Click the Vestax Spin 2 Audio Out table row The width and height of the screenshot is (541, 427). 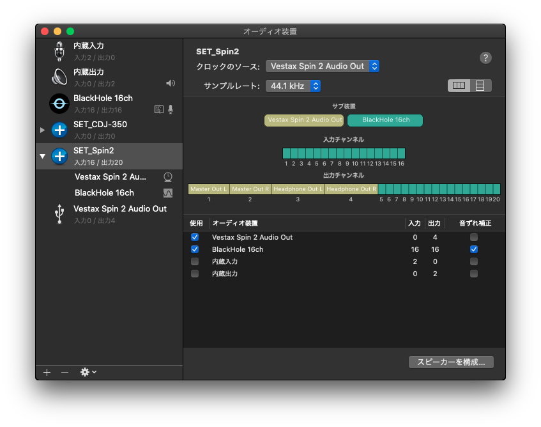tap(344, 237)
